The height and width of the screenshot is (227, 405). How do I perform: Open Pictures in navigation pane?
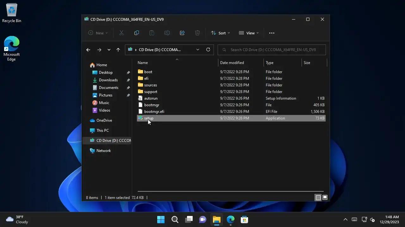(x=106, y=95)
